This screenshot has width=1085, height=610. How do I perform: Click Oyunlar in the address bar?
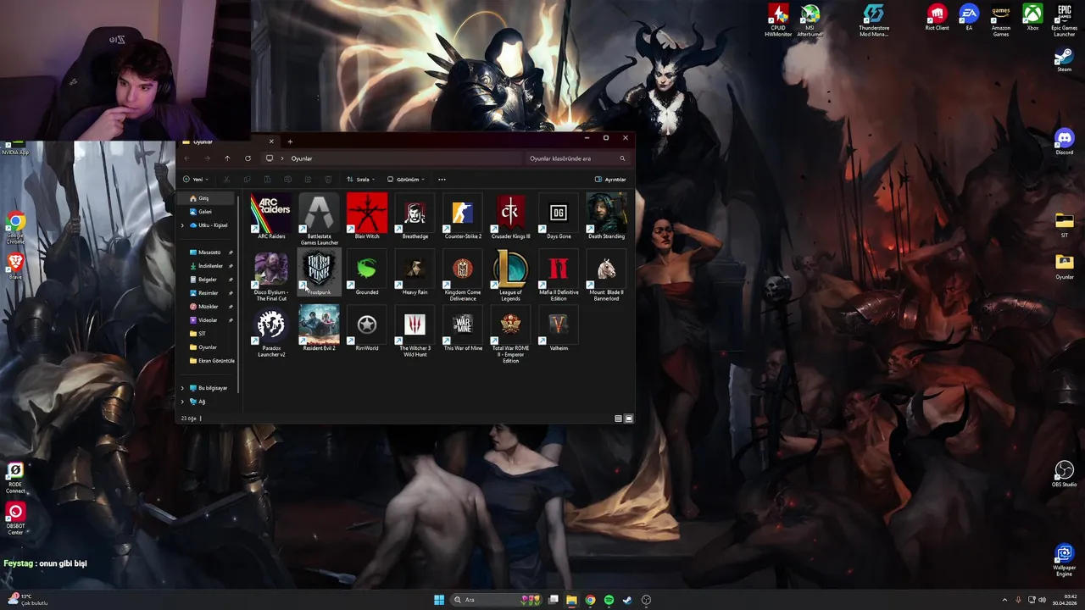(x=302, y=158)
